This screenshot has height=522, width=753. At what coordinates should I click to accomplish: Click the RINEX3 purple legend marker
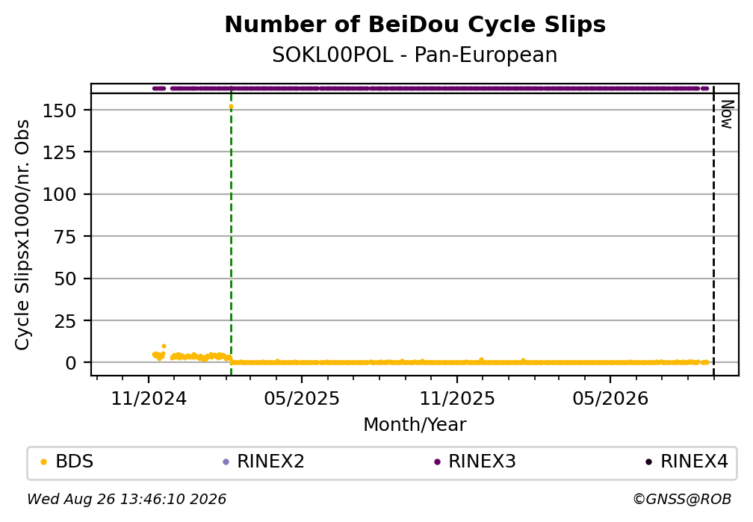tap(437, 462)
